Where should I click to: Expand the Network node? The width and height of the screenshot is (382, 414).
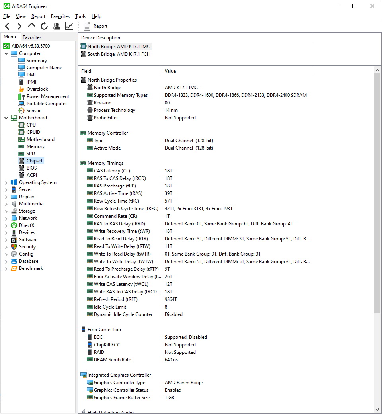tap(6, 219)
